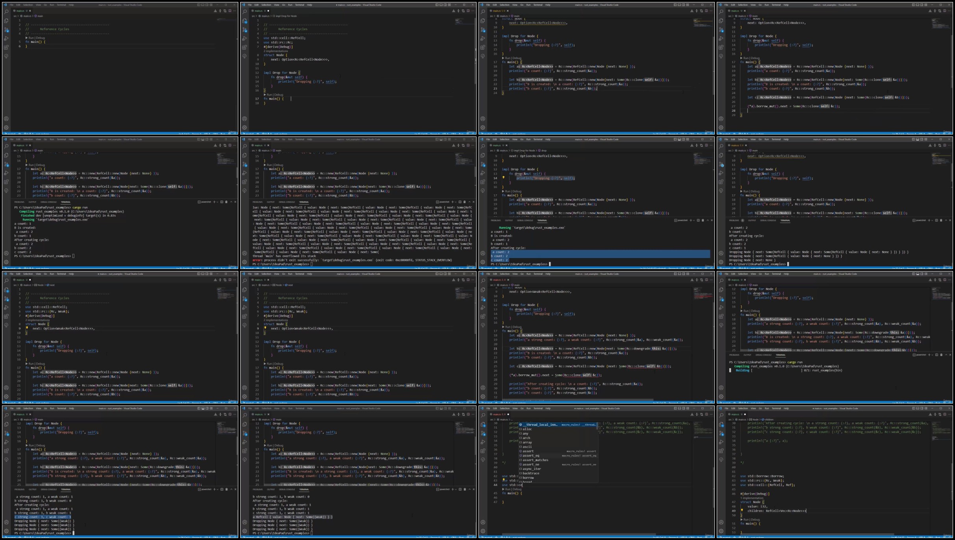Open launch profile chevron in the 'c count: 2' frame
The image size is (955, 540).
[217, 202]
